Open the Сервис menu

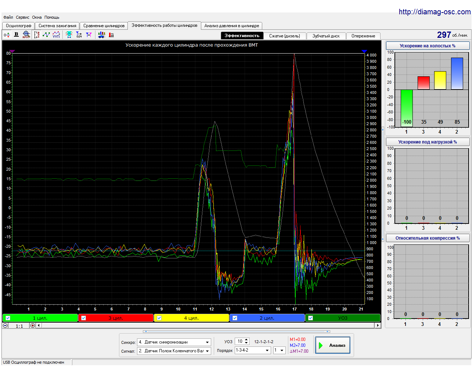(22, 17)
